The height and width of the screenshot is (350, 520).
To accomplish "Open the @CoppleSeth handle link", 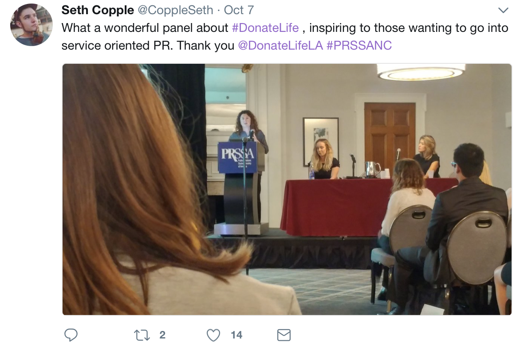I will click(x=175, y=10).
